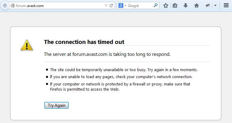Expand the address bar history dropdown arrow

coord(106,5)
